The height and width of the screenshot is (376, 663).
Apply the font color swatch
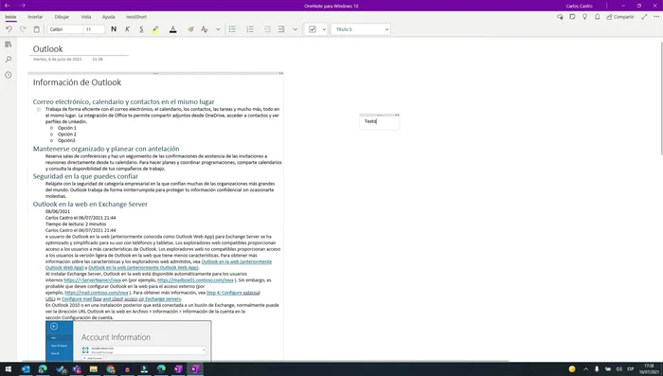[173, 29]
